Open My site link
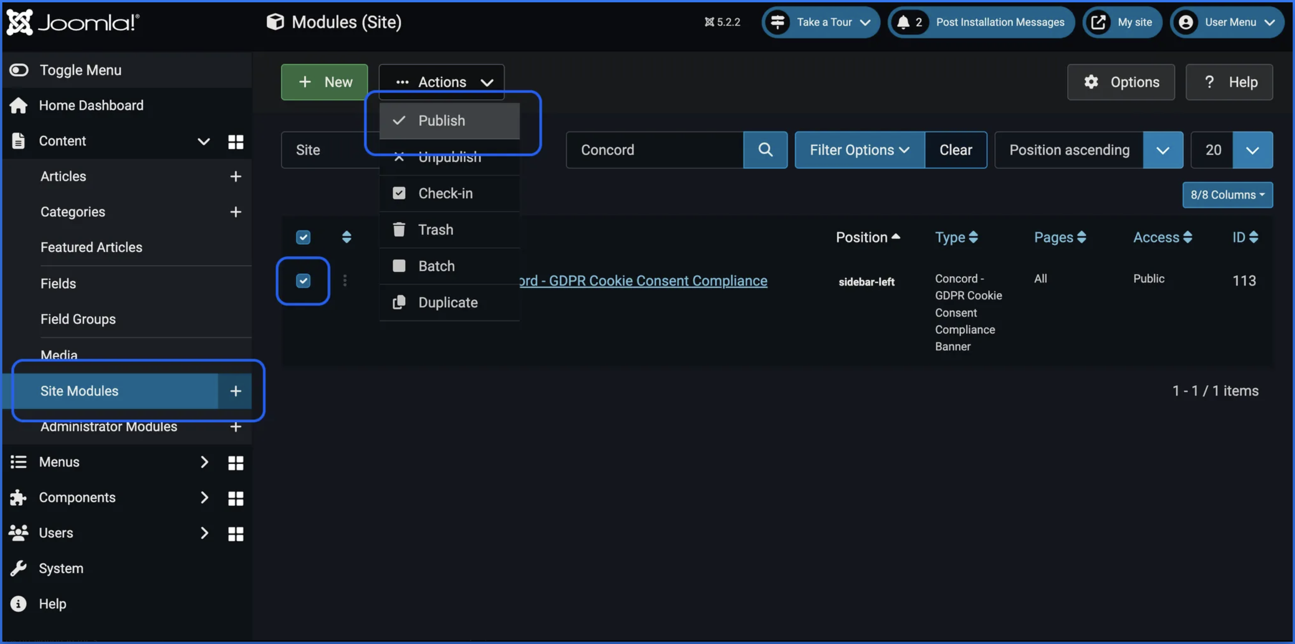Viewport: 1295px width, 644px height. (1122, 22)
